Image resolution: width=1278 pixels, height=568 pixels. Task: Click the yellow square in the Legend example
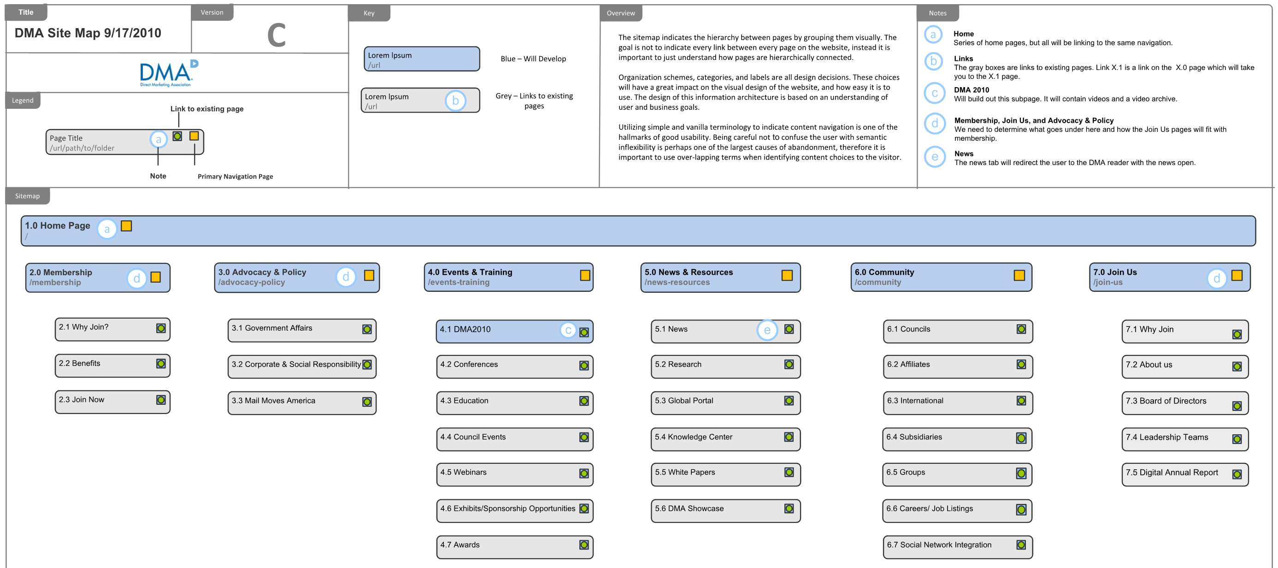(194, 136)
